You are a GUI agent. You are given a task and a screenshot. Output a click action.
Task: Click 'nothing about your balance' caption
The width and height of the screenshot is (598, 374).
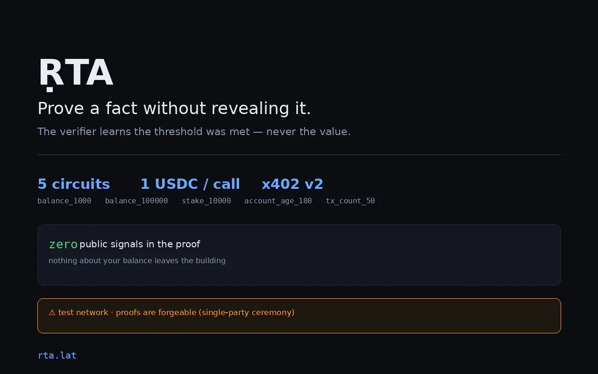click(137, 261)
